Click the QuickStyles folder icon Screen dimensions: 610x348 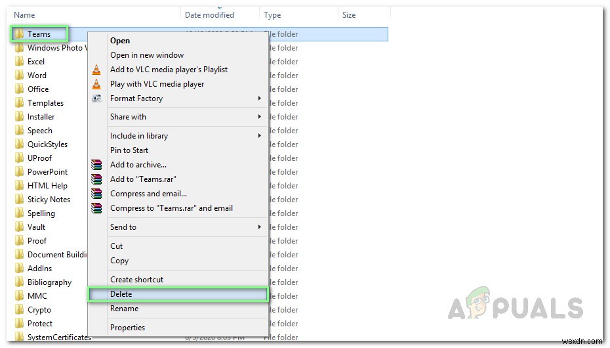(19, 144)
